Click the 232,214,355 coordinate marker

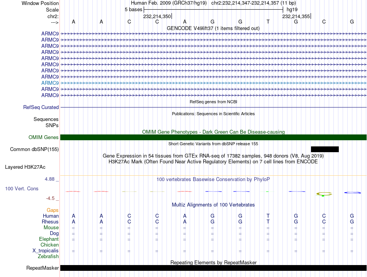(296, 16)
